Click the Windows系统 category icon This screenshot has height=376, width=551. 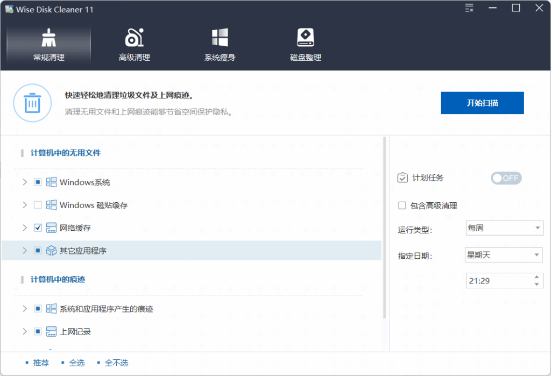[x=52, y=182]
